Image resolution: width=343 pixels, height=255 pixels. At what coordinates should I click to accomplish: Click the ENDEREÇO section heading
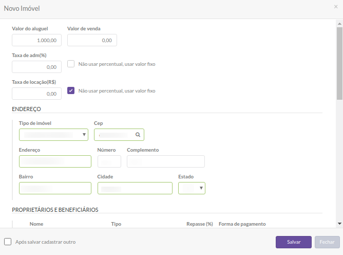(26, 109)
